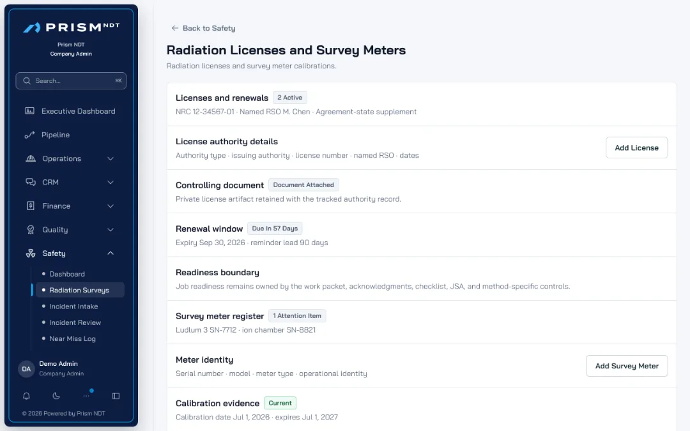Click Expiry Sep 30, 2026 text
Image resolution: width=690 pixels, height=431 pixels.
pyautogui.click(x=210, y=243)
